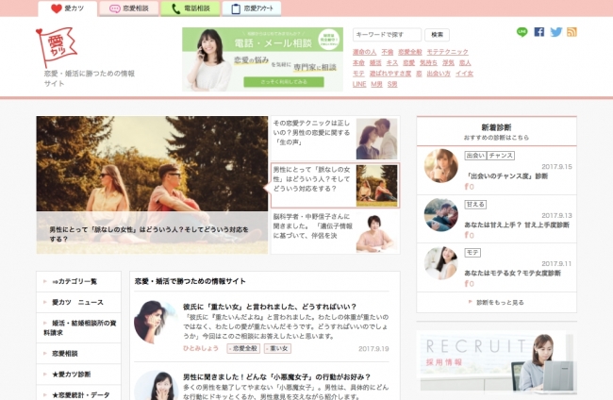
Task: Switch to the 愛カツ heart tab
Action: [x=68, y=8]
